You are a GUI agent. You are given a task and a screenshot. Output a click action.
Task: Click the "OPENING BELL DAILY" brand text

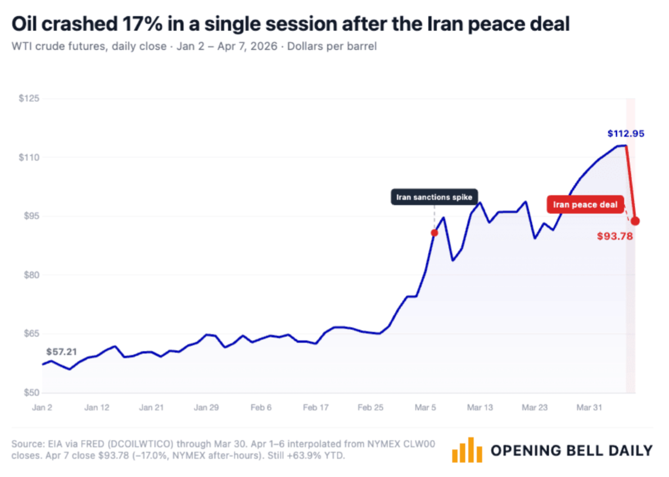pyautogui.click(x=571, y=450)
